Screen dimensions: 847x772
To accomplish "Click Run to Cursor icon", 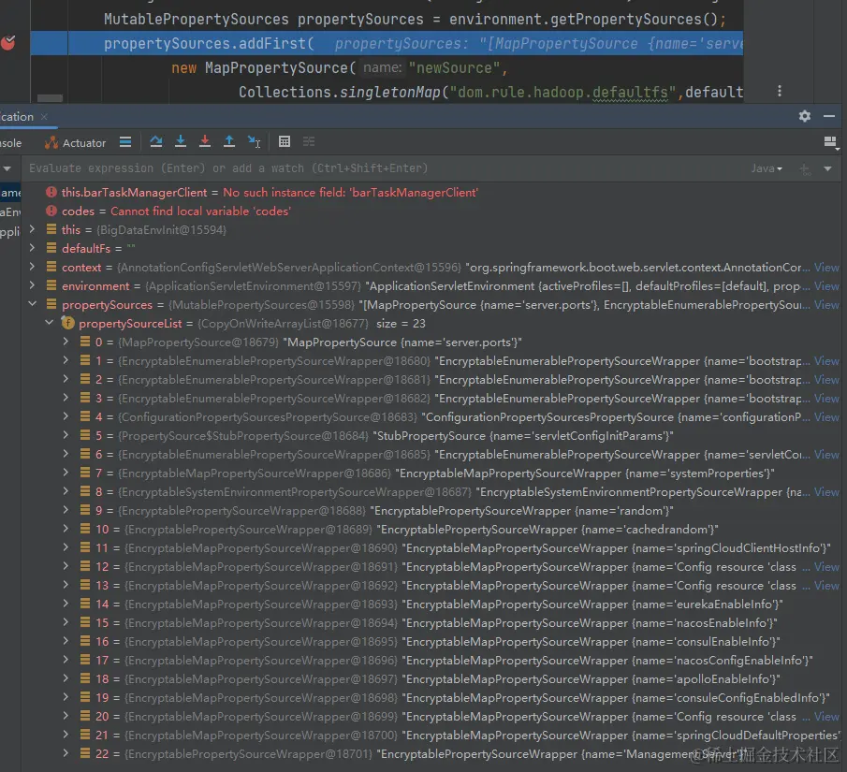I will pos(254,142).
